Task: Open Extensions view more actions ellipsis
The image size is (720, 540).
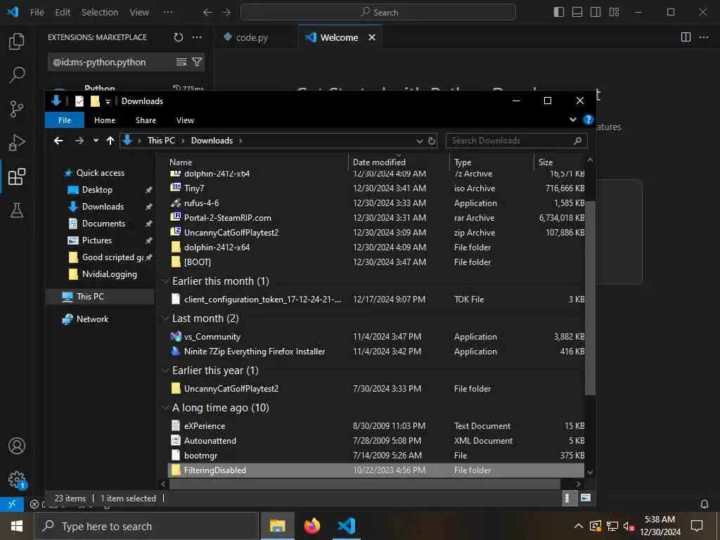Action: pyautogui.click(x=197, y=37)
